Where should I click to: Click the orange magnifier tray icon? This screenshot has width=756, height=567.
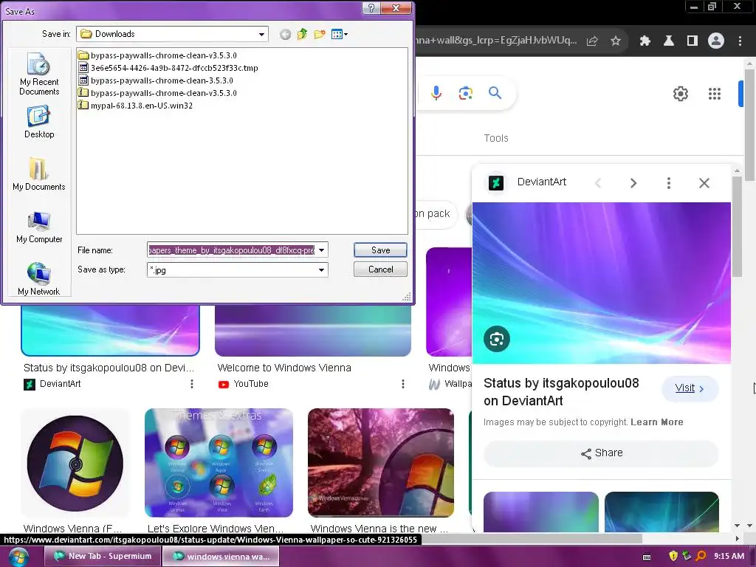coord(701,556)
